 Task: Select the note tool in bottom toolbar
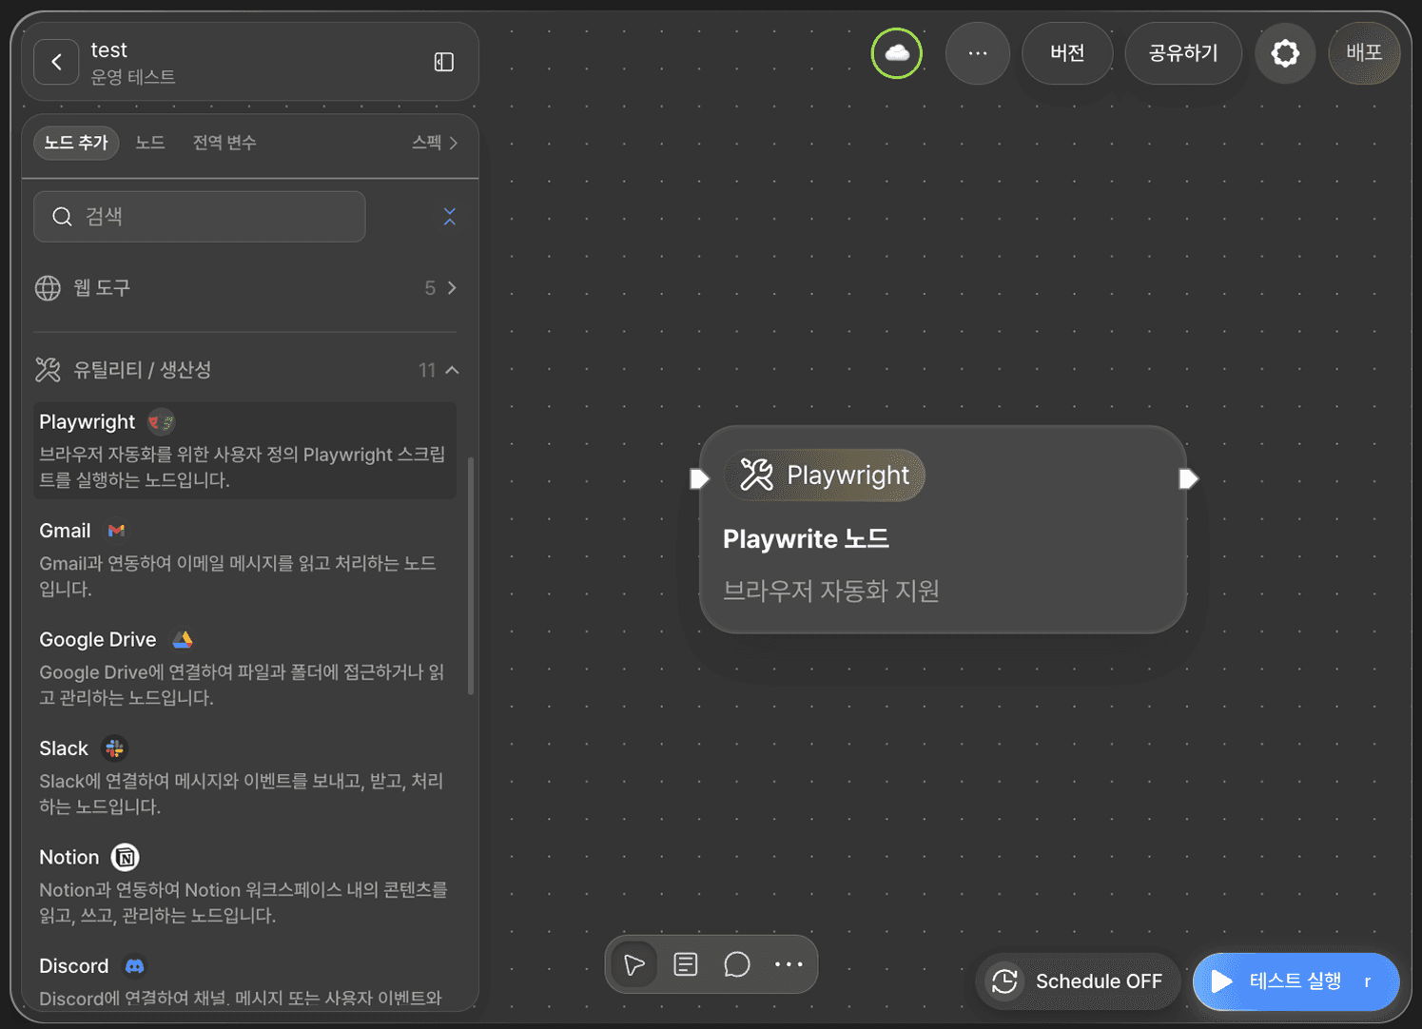[686, 964]
